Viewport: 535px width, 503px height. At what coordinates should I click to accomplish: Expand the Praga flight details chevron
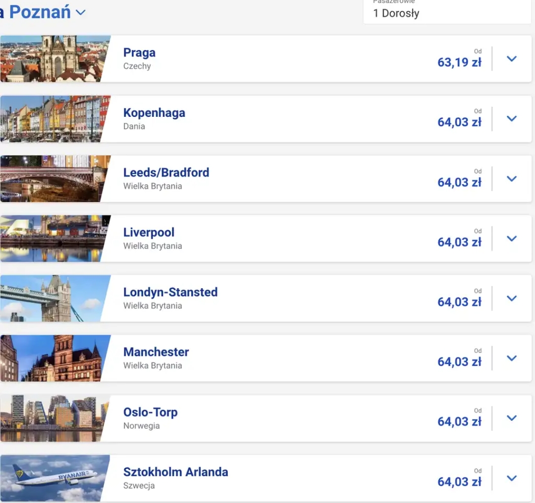[512, 59]
